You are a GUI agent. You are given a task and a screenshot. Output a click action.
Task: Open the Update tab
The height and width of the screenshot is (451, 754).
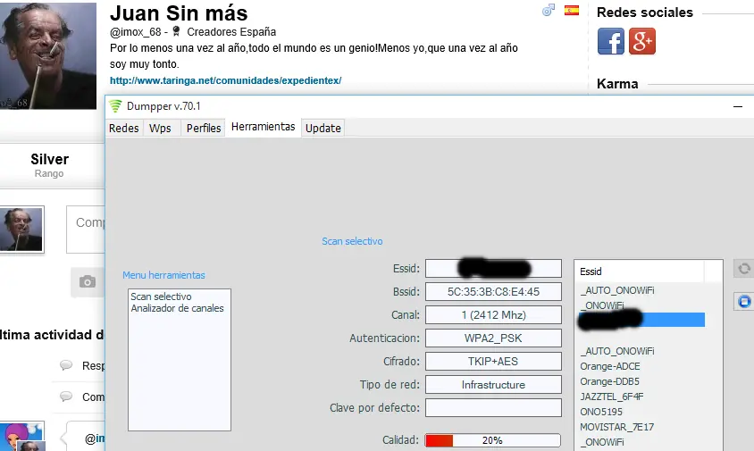[323, 129]
